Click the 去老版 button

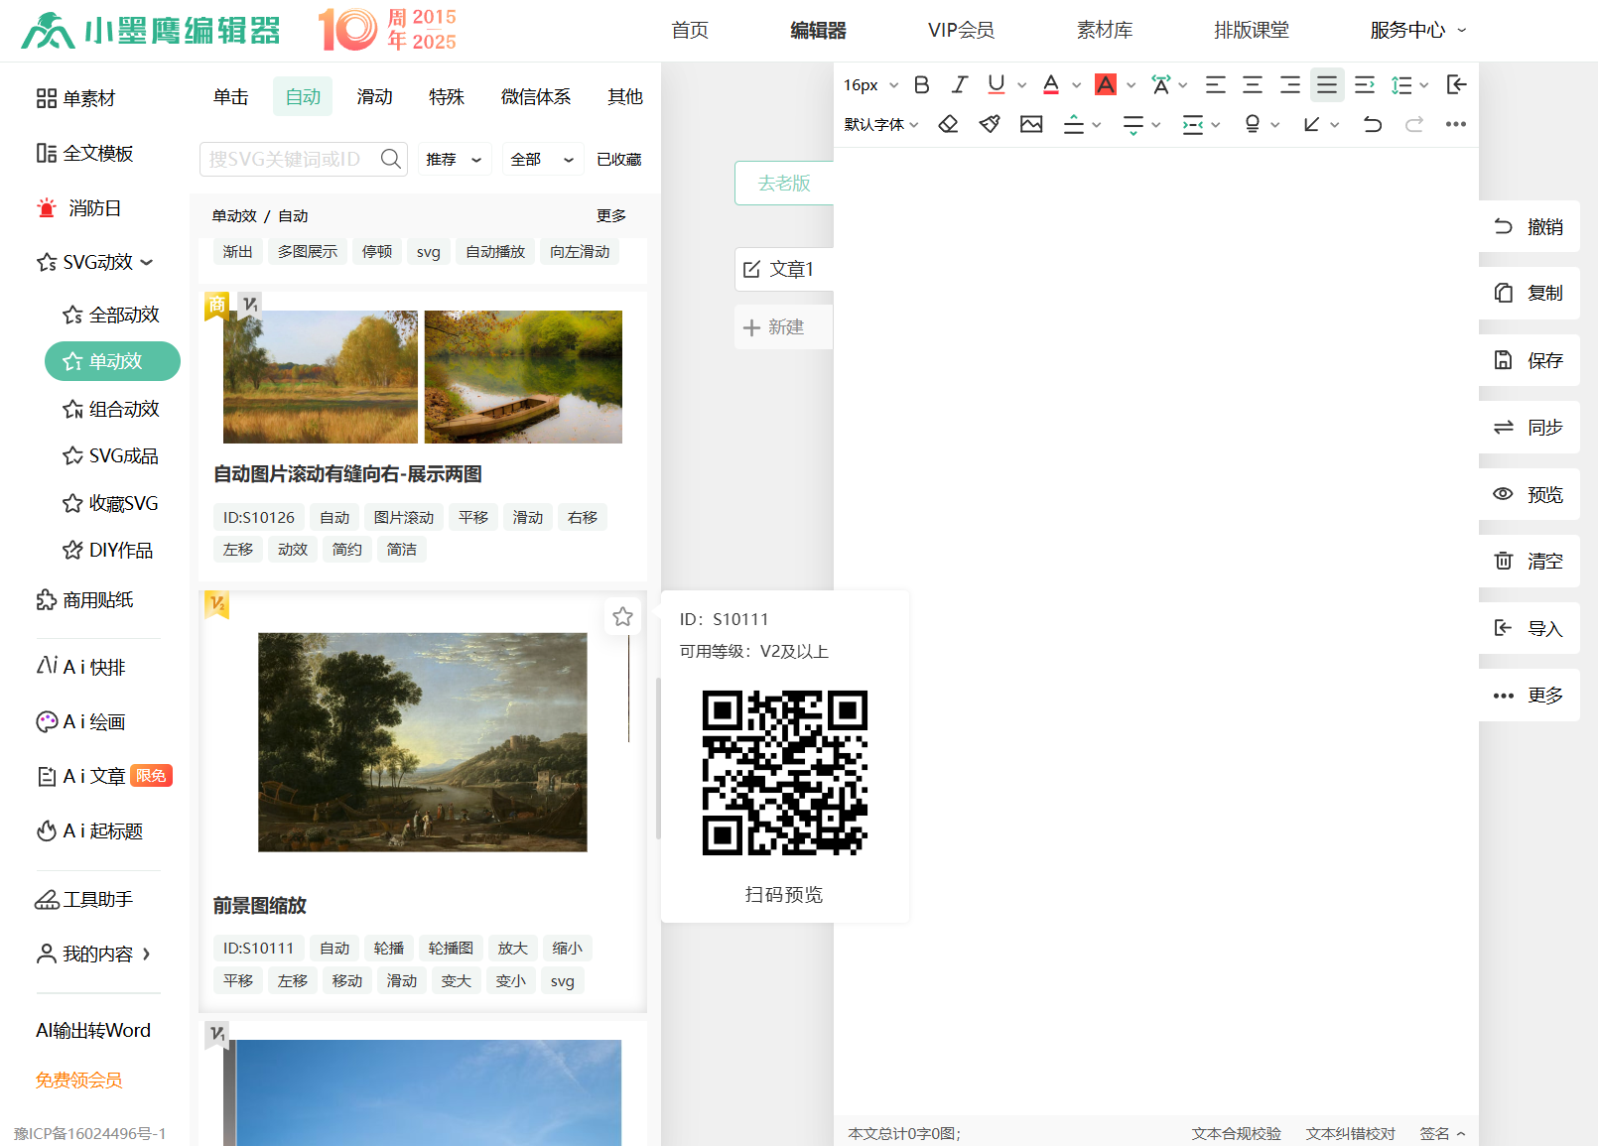pos(784,184)
